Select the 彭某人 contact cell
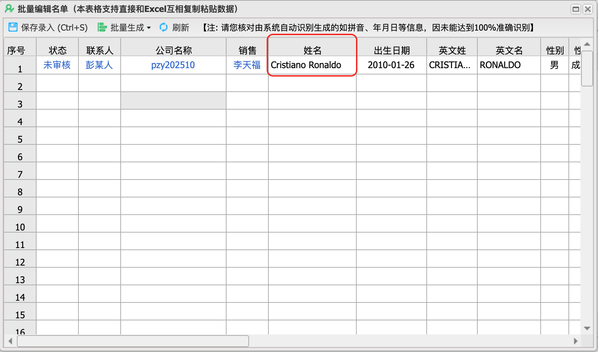This screenshot has height=352, width=598. pos(99,65)
